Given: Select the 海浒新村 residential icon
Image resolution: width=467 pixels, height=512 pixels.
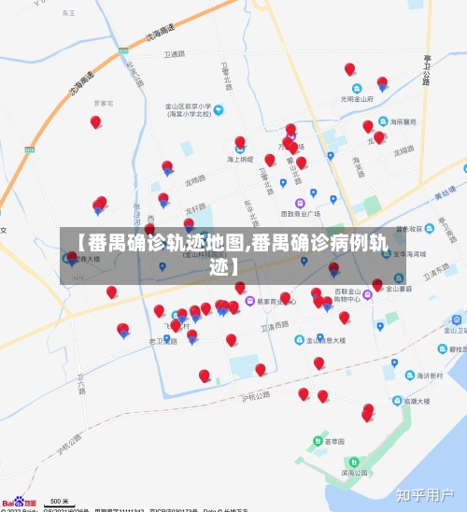Looking at the screenshot, I should (x=410, y=376).
